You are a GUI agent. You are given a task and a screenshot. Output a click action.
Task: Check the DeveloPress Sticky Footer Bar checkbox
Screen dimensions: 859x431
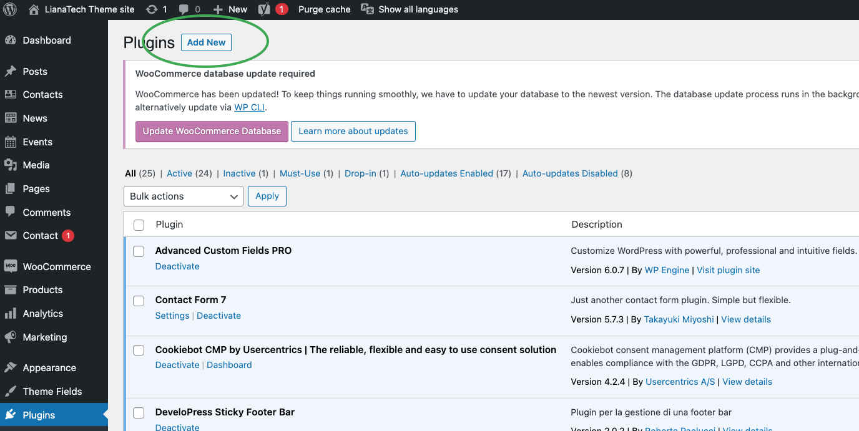point(139,412)
